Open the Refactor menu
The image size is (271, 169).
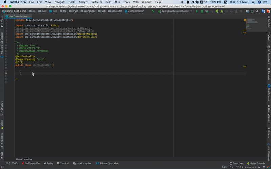(x=97, y=2)
